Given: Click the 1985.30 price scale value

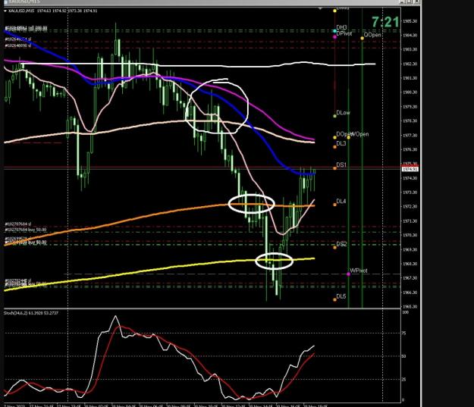Looking at the screenshot, I should tap(410, 21).
